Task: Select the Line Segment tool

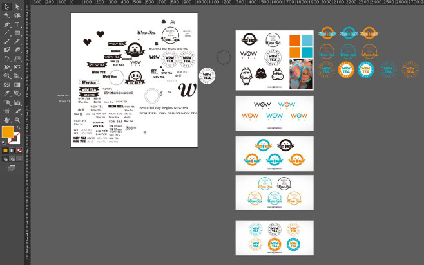Action: coord(6,33)
